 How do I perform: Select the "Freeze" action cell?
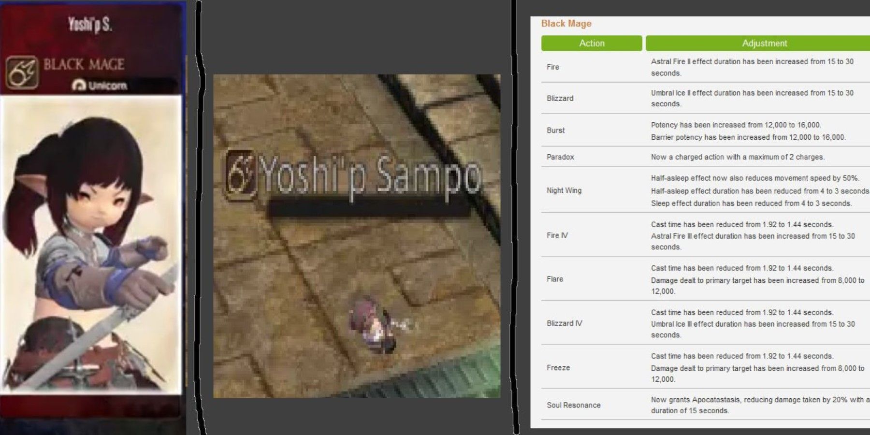coord(558,368)
